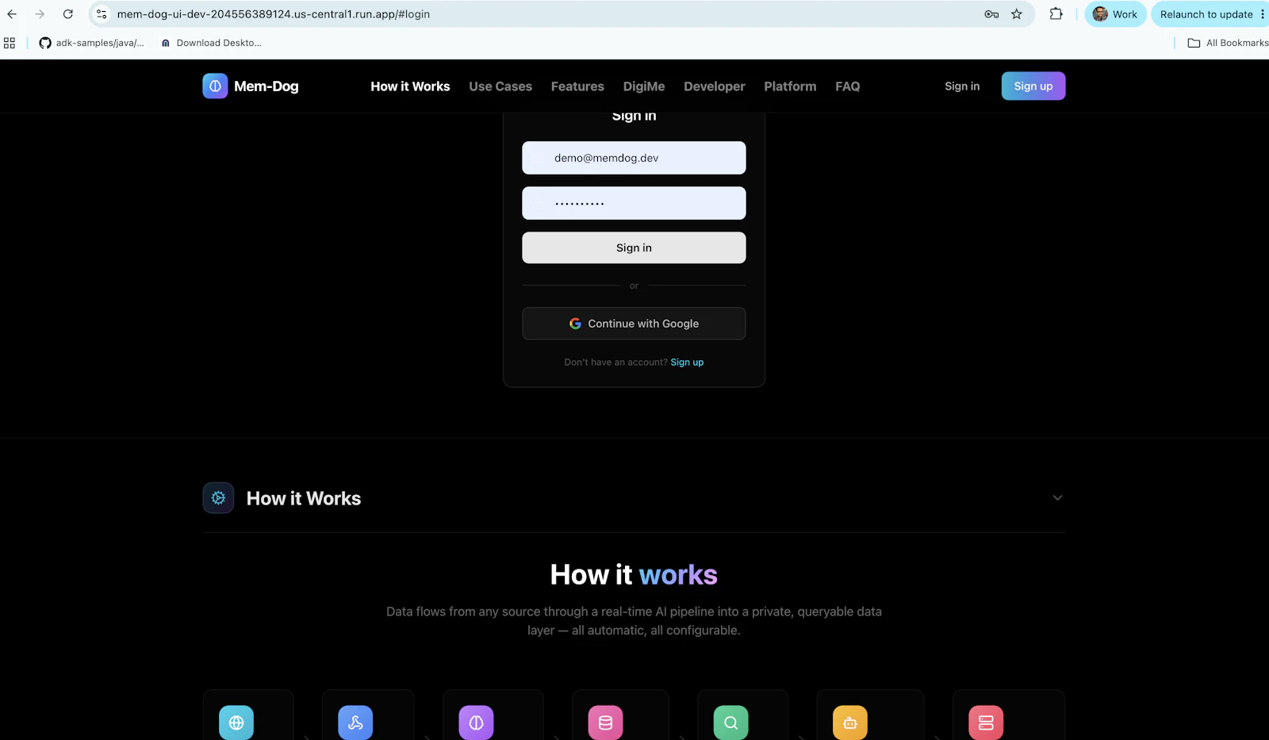Click the pink database pipeline icon
The image size is (1269, 740).
(605, 723)
